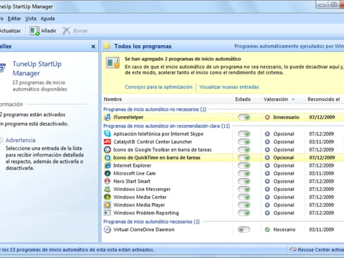The width and height of the screenshot is (344, 258).
Task: Click the Añadir button label
Action: tap(49, 31)
